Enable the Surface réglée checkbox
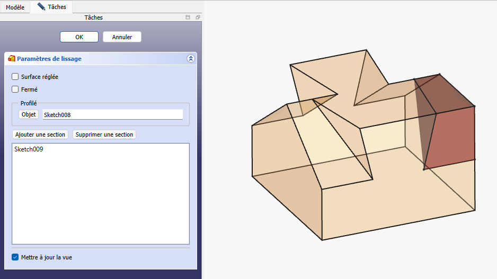 click(x=15, y=77)
